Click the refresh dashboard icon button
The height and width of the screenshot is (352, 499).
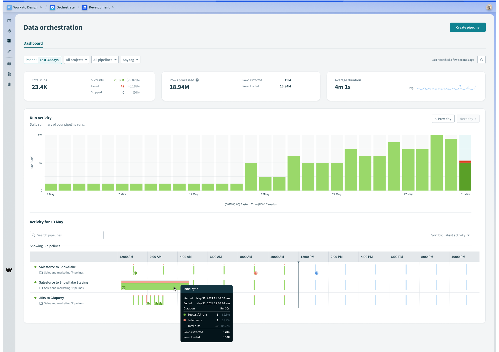click(x=481, y=60)
